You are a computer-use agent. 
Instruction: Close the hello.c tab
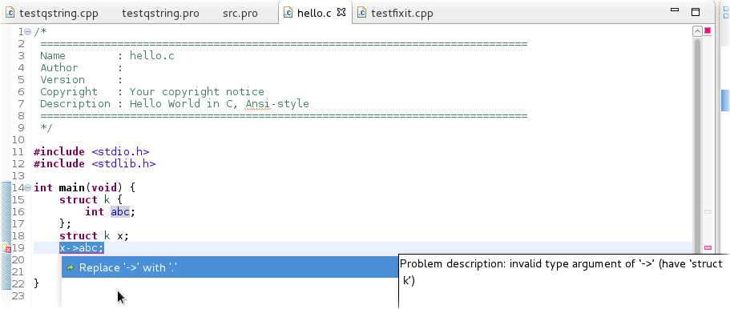(341, 12)
